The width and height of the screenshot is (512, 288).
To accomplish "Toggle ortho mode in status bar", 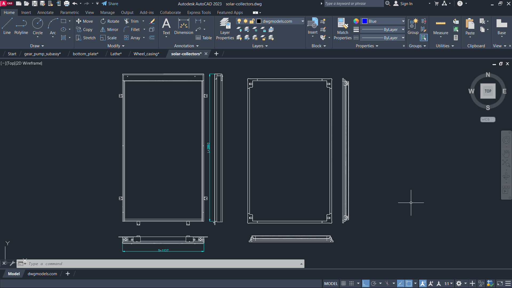I will 366,283.
